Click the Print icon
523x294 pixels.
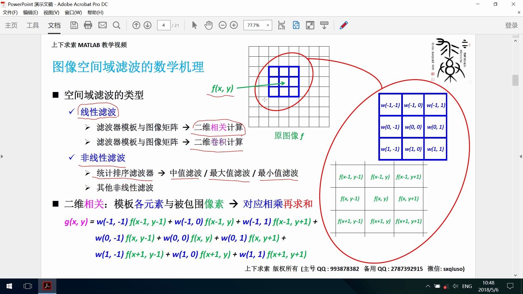click(88, 25)
